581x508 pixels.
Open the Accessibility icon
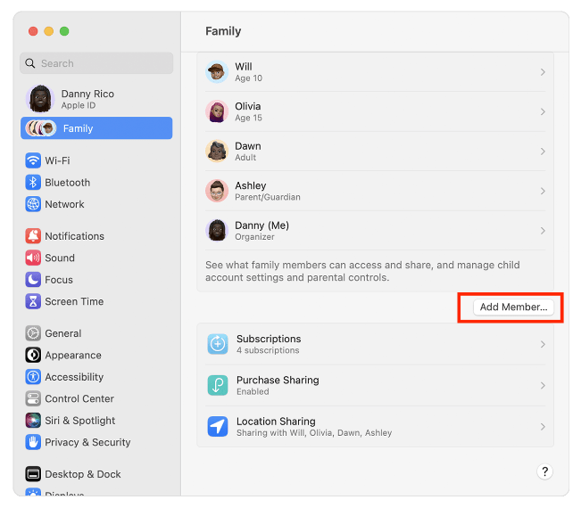(33, 377)
